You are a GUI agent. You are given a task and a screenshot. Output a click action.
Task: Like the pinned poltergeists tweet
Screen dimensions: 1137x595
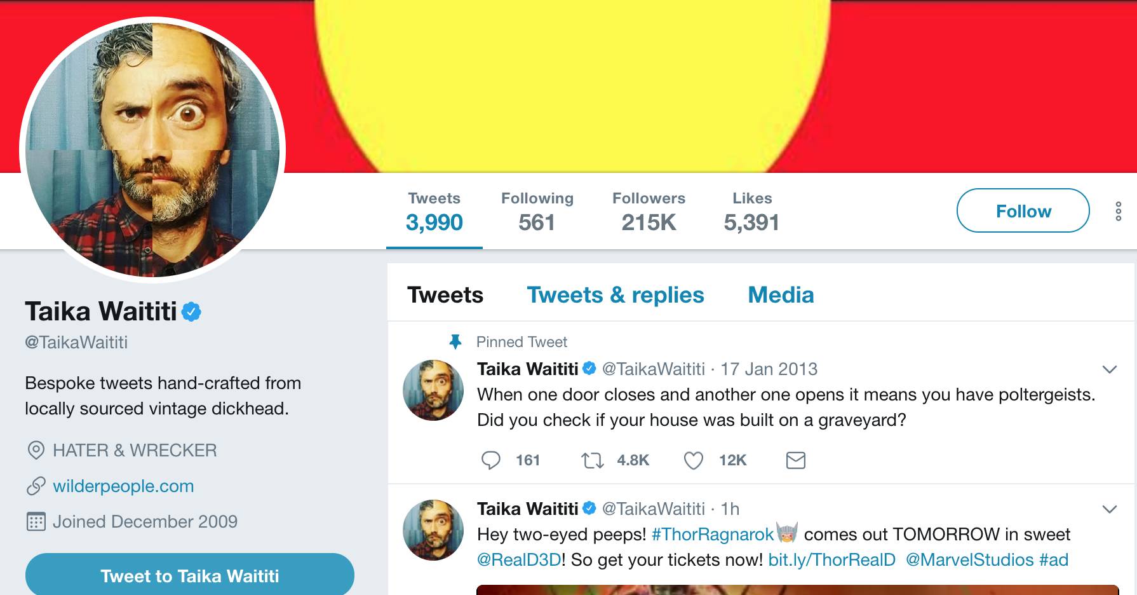693,460
